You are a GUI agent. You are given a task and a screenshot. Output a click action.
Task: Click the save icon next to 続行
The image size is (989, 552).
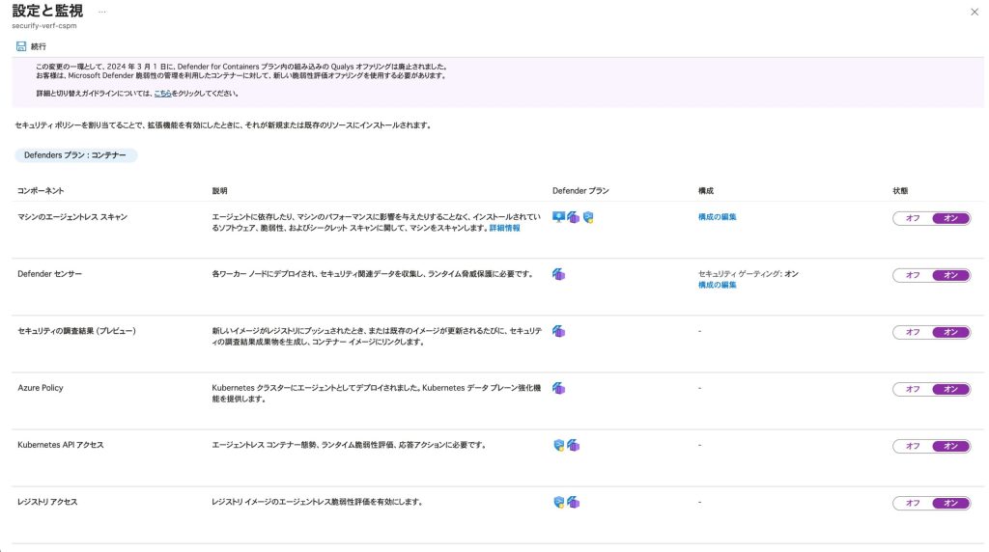20,46
